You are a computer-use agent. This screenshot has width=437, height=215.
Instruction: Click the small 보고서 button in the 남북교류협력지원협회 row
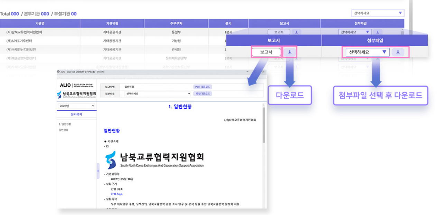click(x=279, y=32)
